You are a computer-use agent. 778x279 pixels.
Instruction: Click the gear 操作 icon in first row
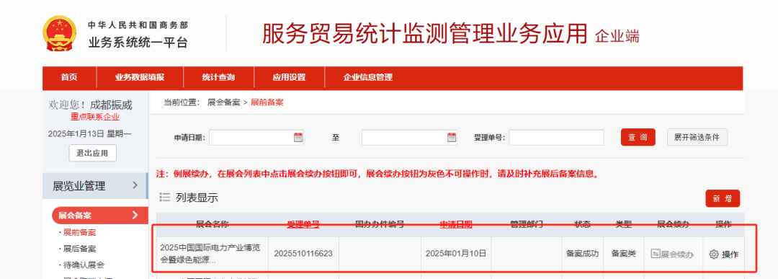pyautogui.click(x=714, y=254)
